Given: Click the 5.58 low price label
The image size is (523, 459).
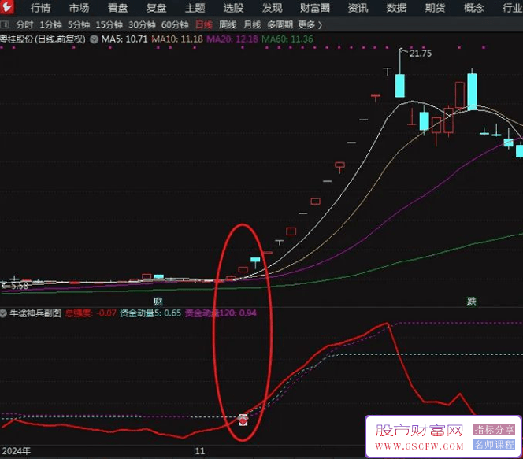Looking at the screenshot, I should [20, 286].
